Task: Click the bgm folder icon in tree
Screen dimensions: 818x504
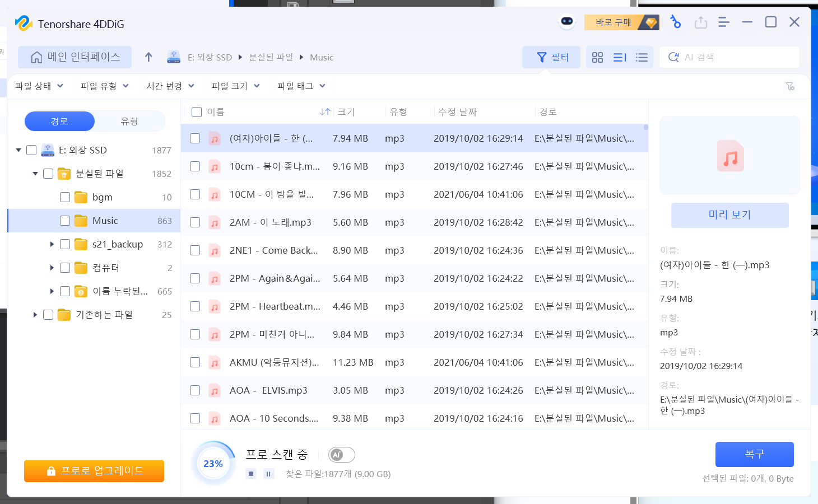Action: pyautogui.click(x=81, y=197)
